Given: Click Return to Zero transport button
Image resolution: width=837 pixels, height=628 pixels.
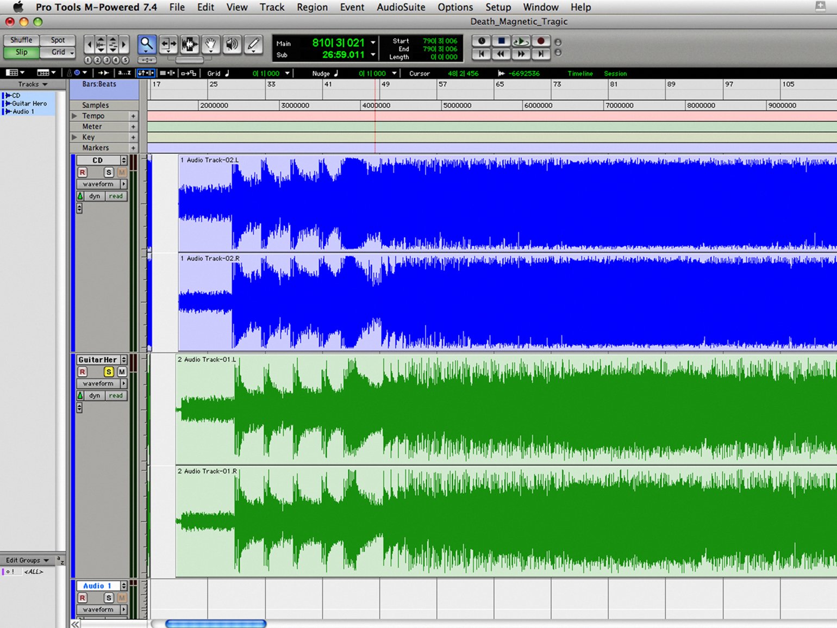Looking at the screenshot, I should pyautogui.click(x=482, y=54).
